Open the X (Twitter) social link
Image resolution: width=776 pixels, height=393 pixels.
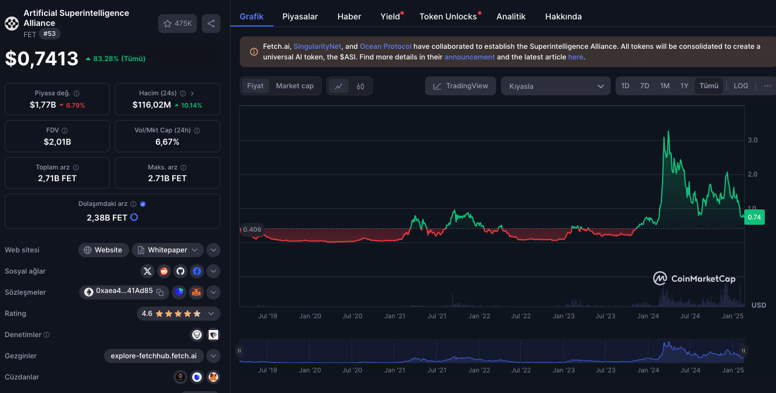[148, 271]
